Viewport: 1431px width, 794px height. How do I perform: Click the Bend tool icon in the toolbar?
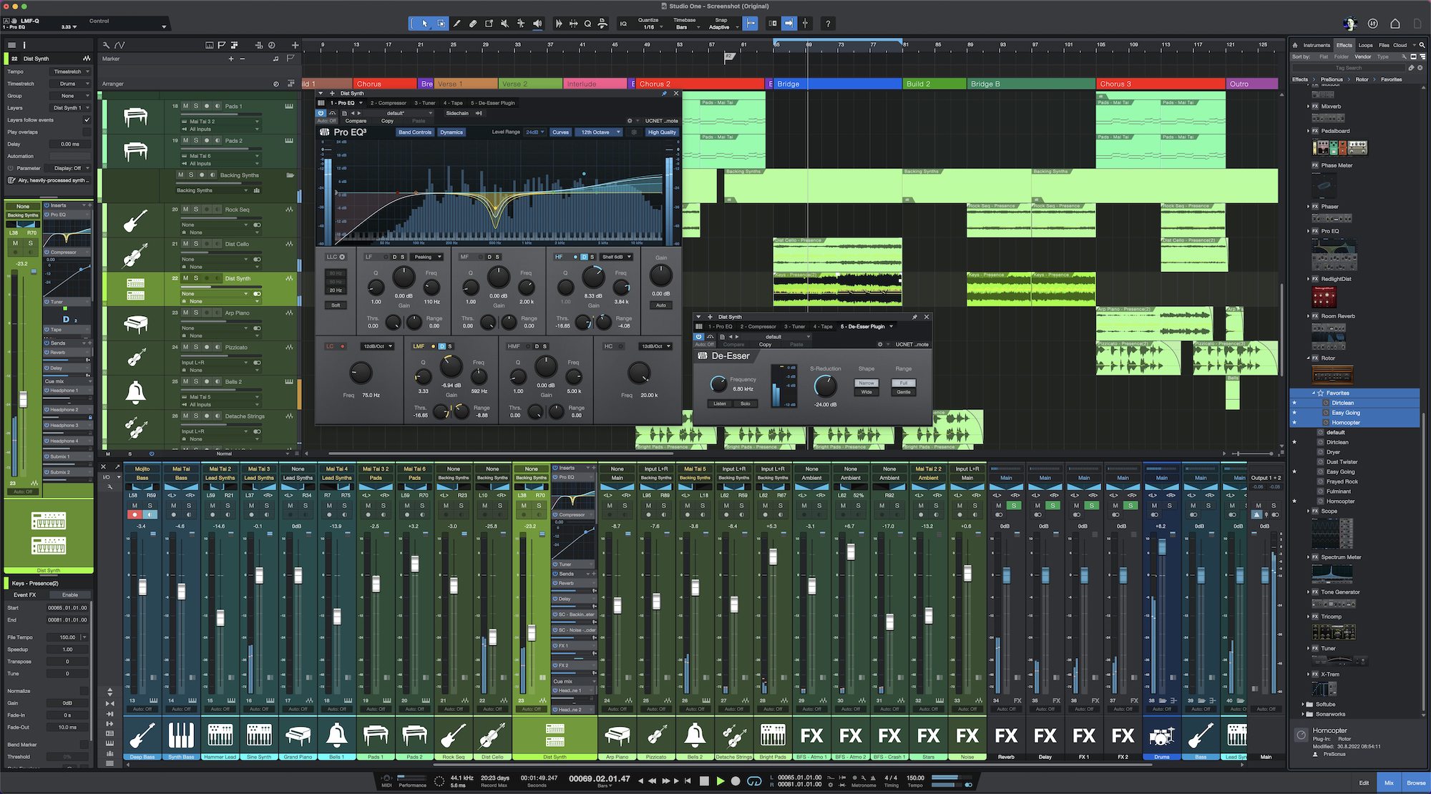tap(521, 24)
